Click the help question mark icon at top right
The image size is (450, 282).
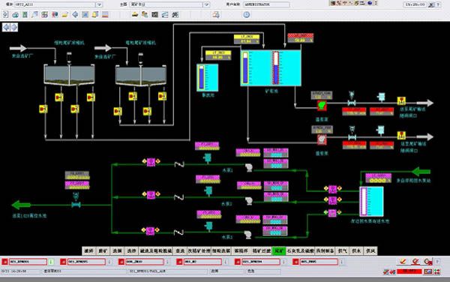(x=438, y=4)
